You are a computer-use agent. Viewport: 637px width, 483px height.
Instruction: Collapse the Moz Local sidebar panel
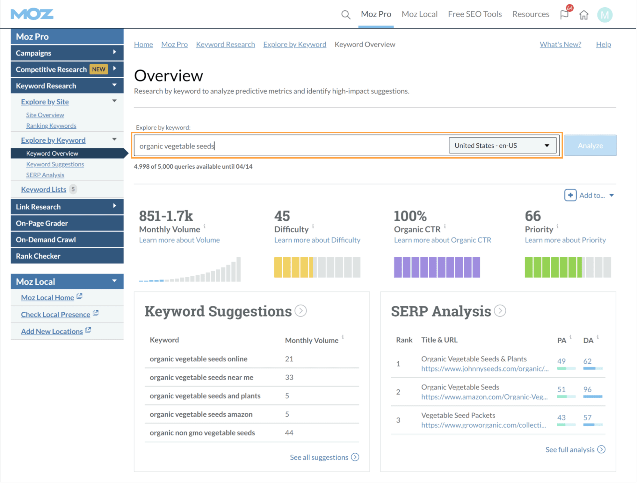pyautogui.click(x=114, y=281)
